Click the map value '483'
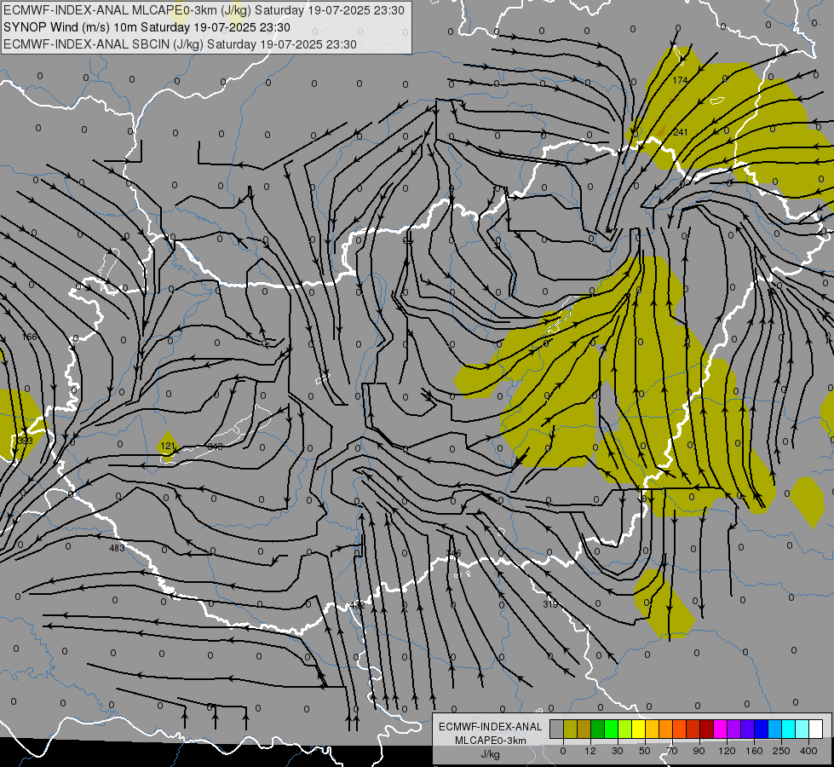The height and width of the screenshot is (767, 834). tap(117, 548)
